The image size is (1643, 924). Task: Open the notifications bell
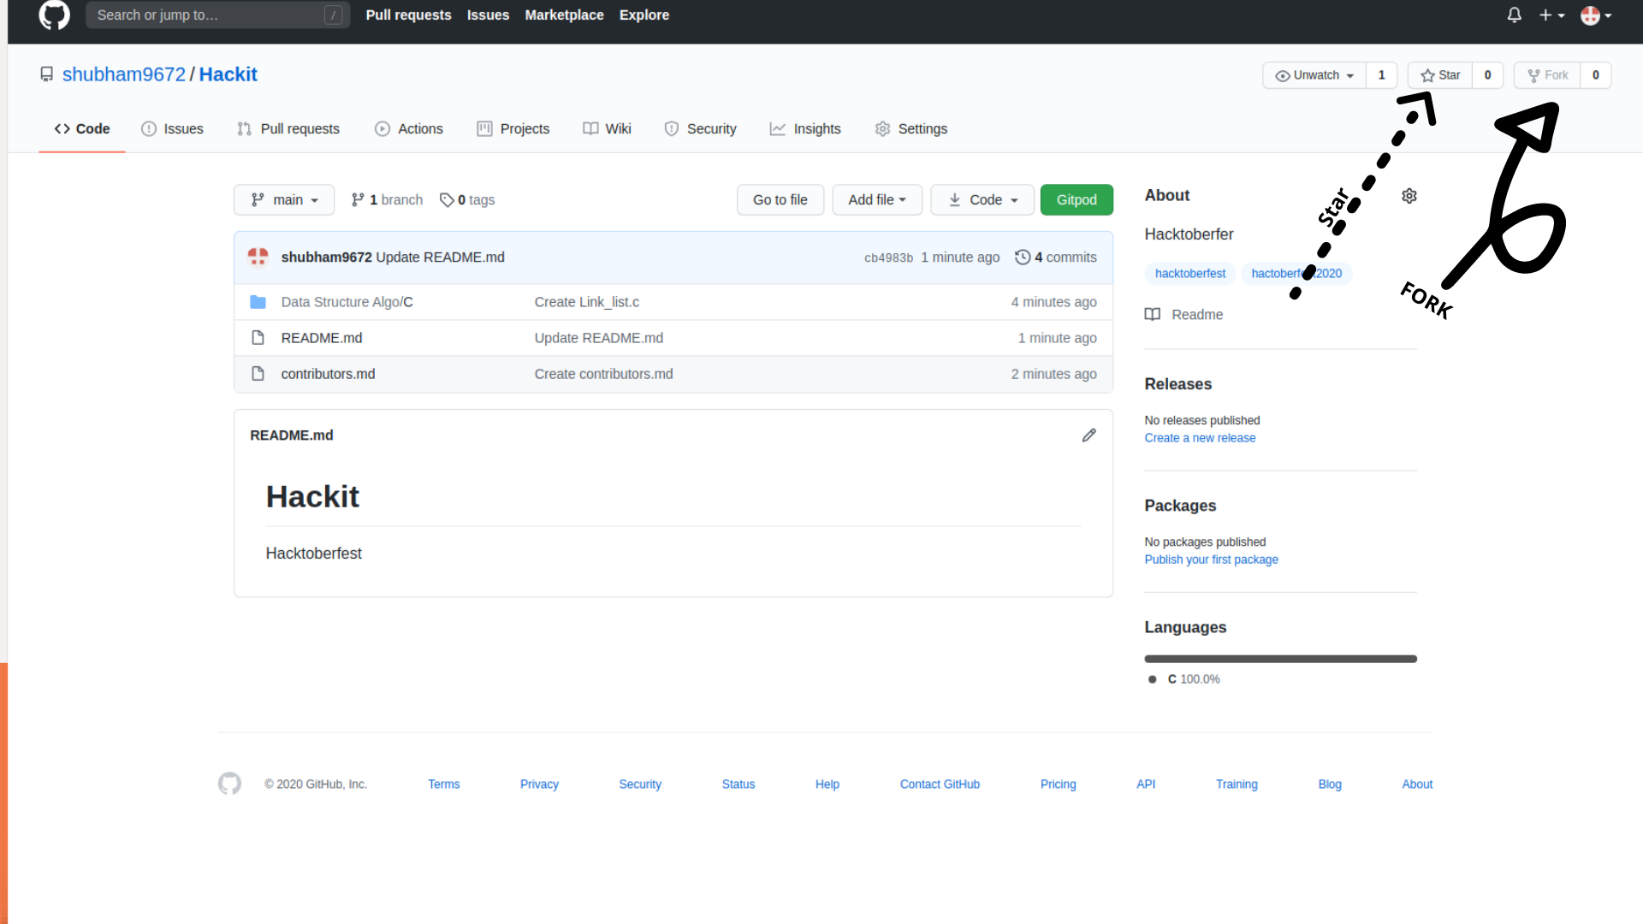click(1514, 15)
